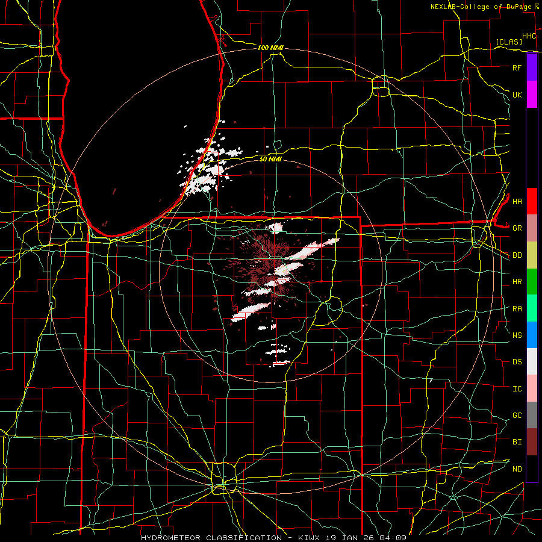
Task: Click the HR legend label
Action: (x=517, y=282)
